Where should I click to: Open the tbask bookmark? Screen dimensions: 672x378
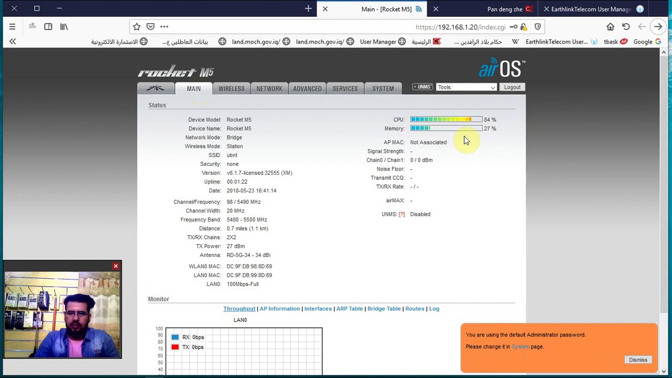point(615,42)
